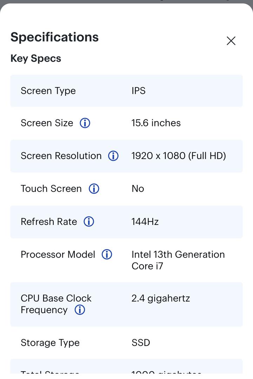
Task: Select the 2.4 gigahertz value
Action: [x=161, y=299]
